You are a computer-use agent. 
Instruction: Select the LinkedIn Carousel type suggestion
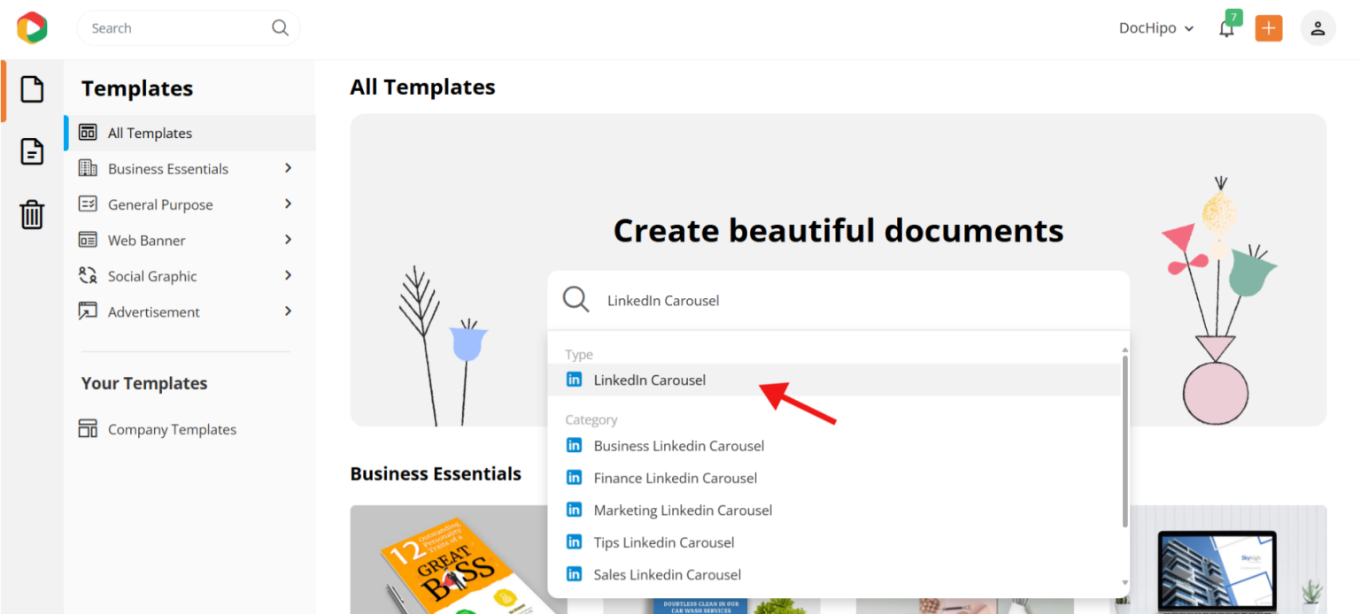[649, 380]
